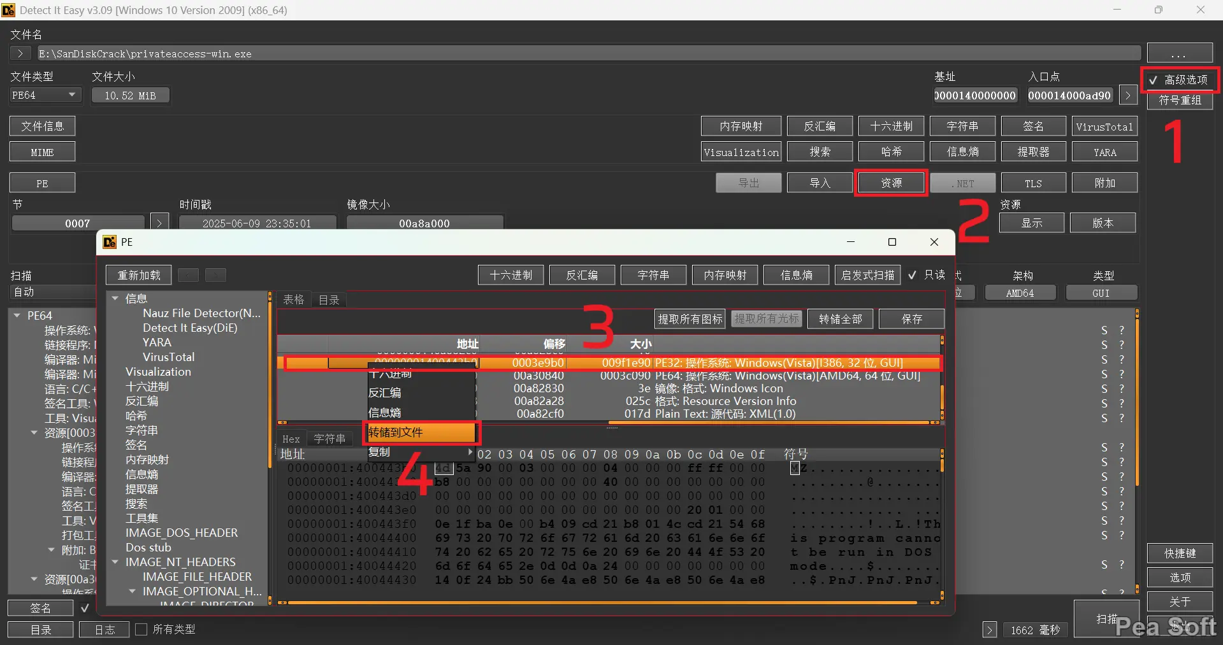Click the 导入 button
The image size is (1223, 645).
coord(820,183)
